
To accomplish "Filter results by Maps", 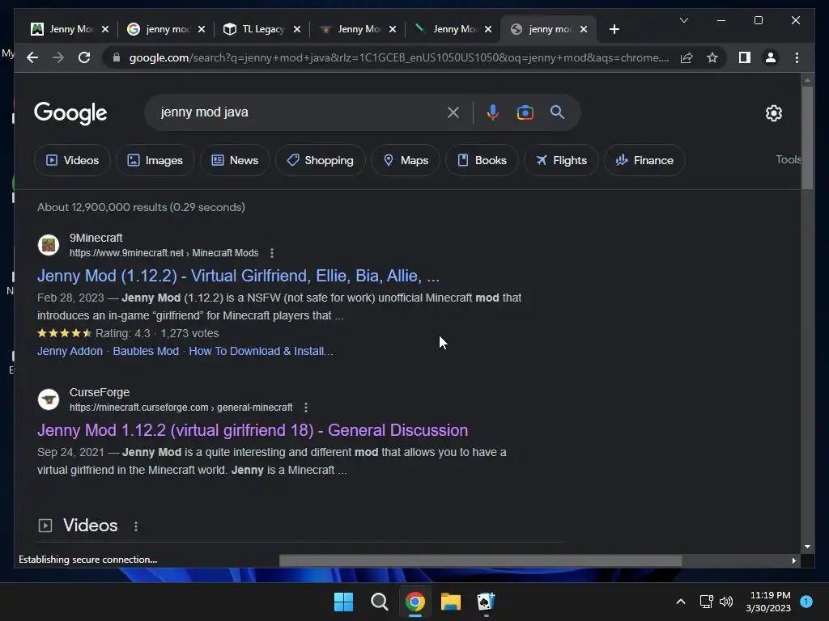I will click(406, 161).
